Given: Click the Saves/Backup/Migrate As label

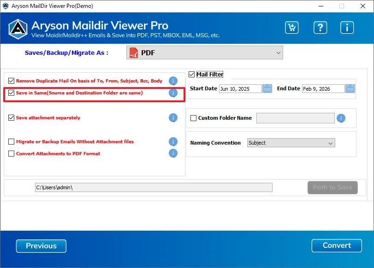Looking at the screenshot, I should pos(66,53).
